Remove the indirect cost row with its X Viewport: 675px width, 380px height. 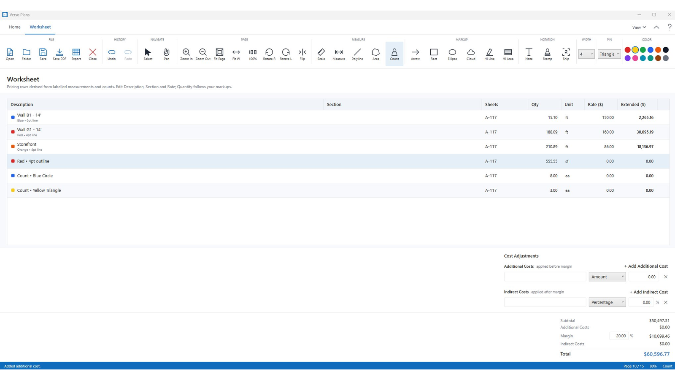[666, 302]
